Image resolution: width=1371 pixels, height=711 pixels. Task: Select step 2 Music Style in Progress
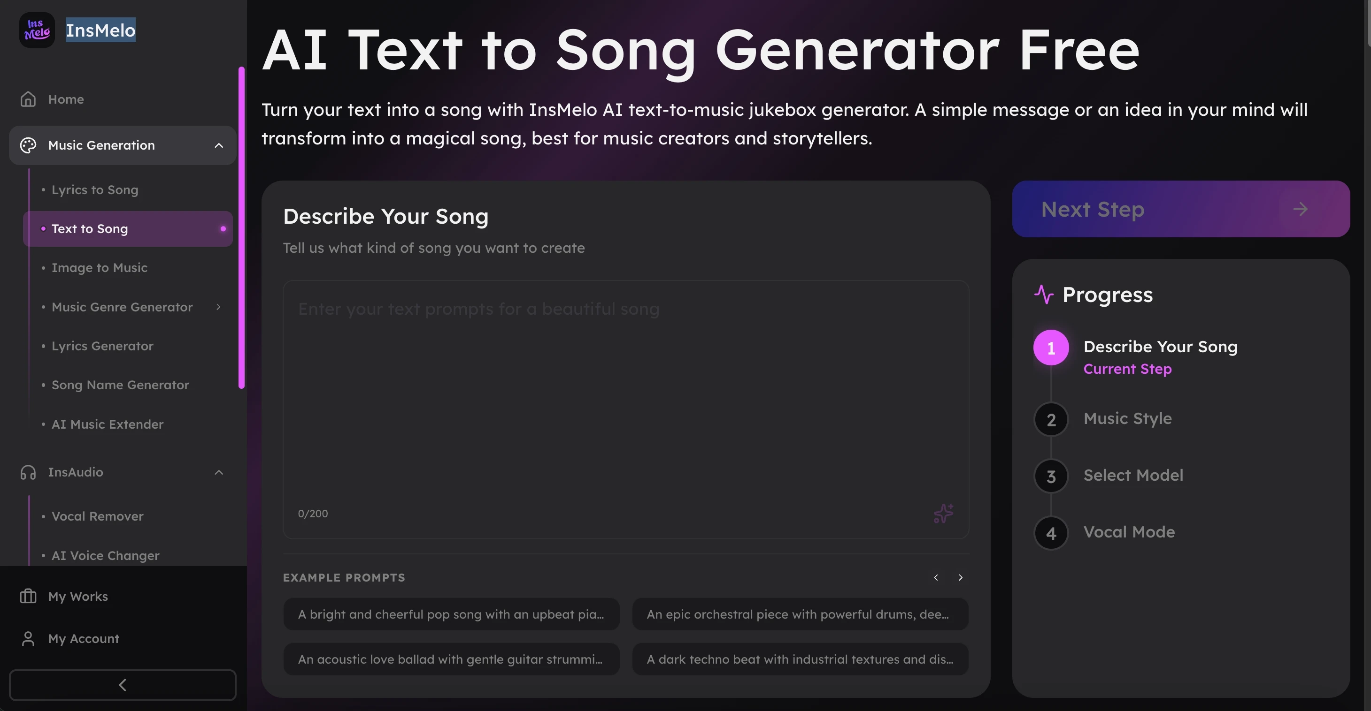click(1127, 418)
